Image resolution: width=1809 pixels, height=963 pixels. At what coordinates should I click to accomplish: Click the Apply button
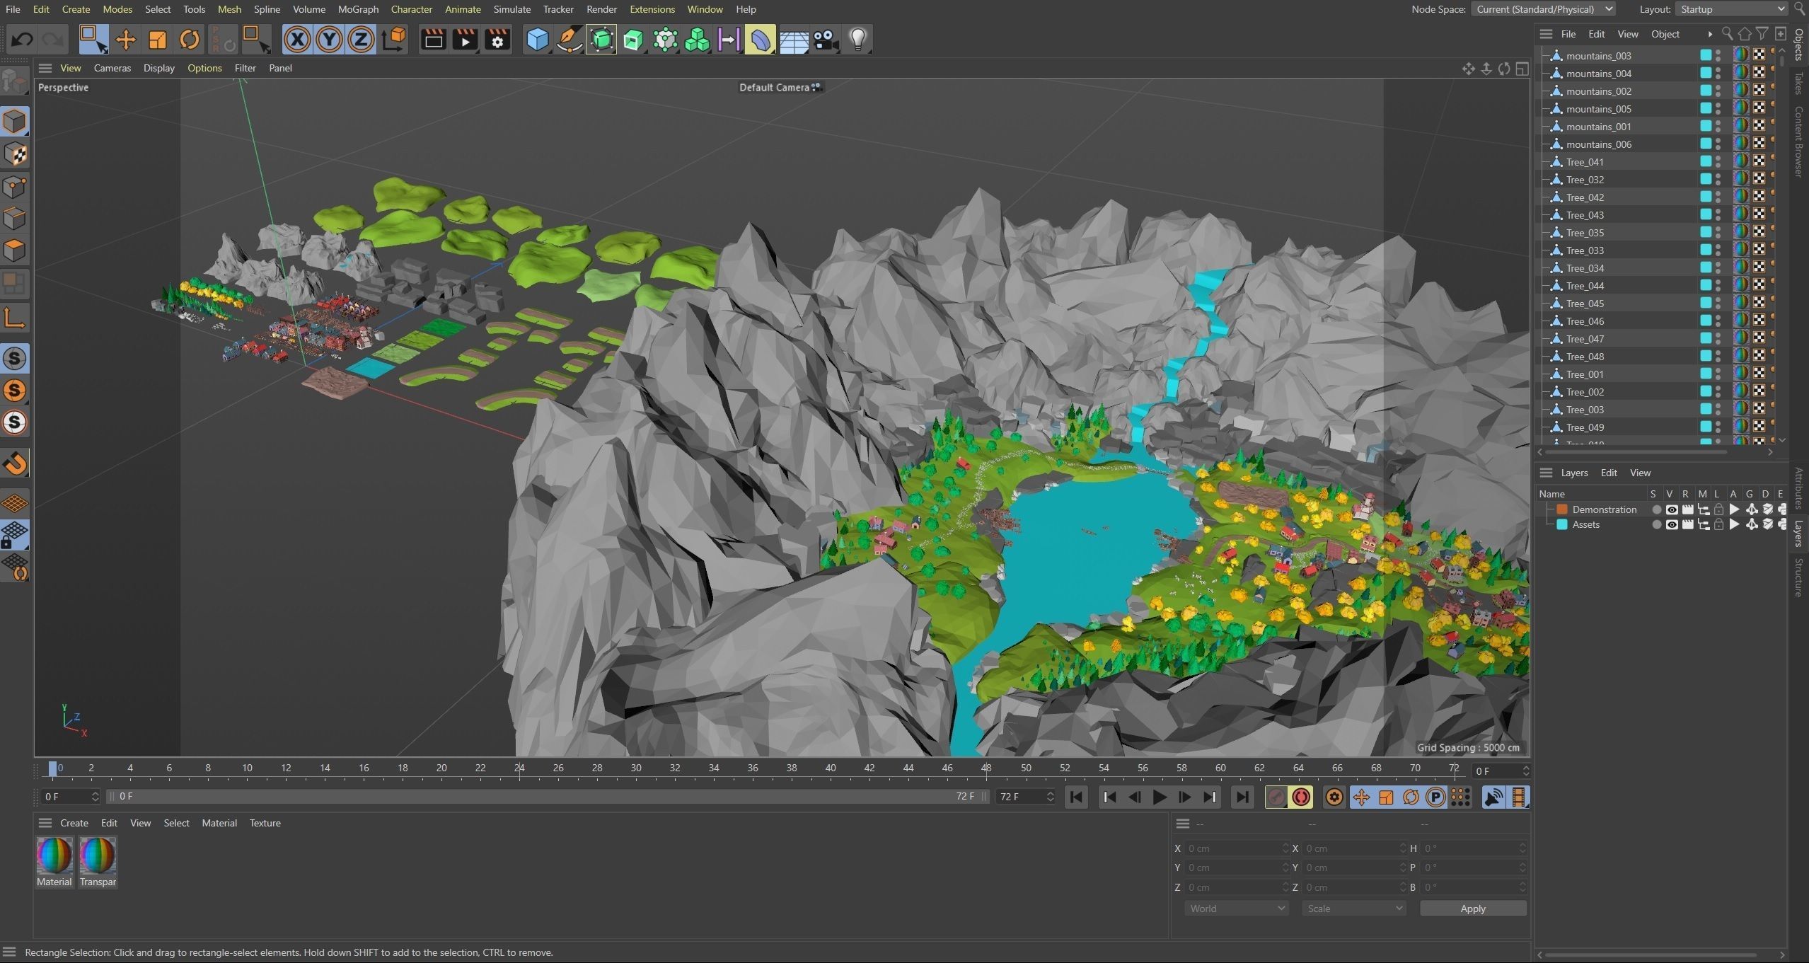1472,909
